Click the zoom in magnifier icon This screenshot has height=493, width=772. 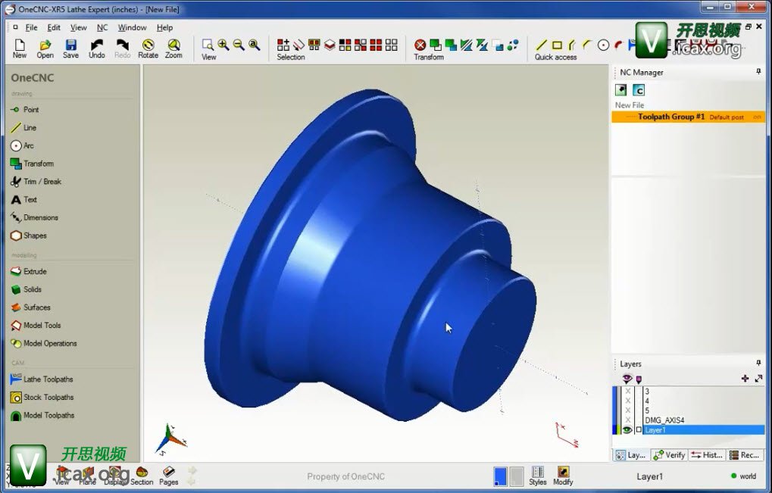pos(223,45)
